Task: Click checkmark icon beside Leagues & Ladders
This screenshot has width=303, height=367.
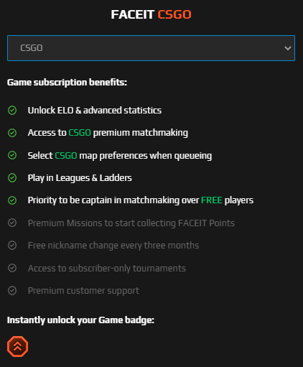Action: [12, 178]
